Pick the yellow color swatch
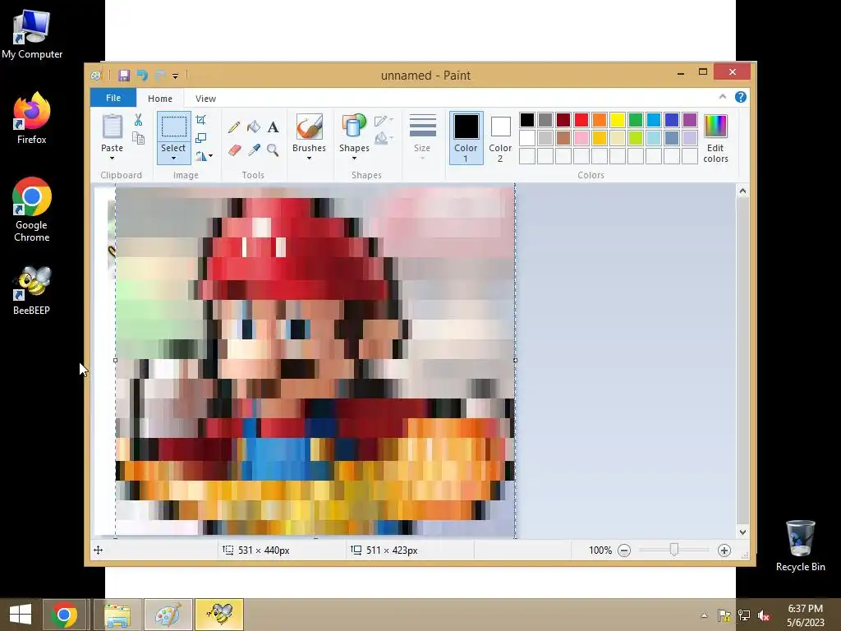 click(x=618, y=120)
